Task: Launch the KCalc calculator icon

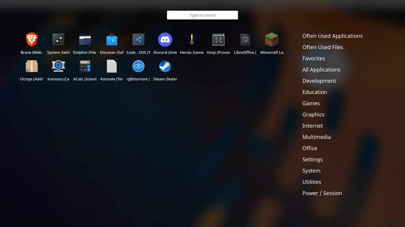Action: point(85,66)
